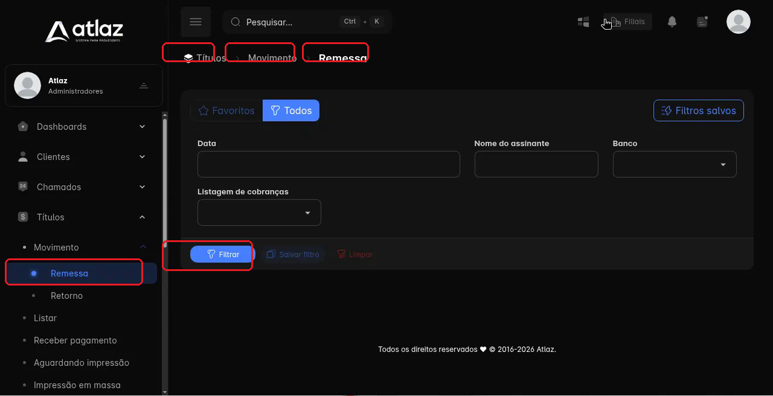This screenshot has width=773, height=396.
Task: Click the Dashboards sidebar icon
Action: tap(23, 127)
